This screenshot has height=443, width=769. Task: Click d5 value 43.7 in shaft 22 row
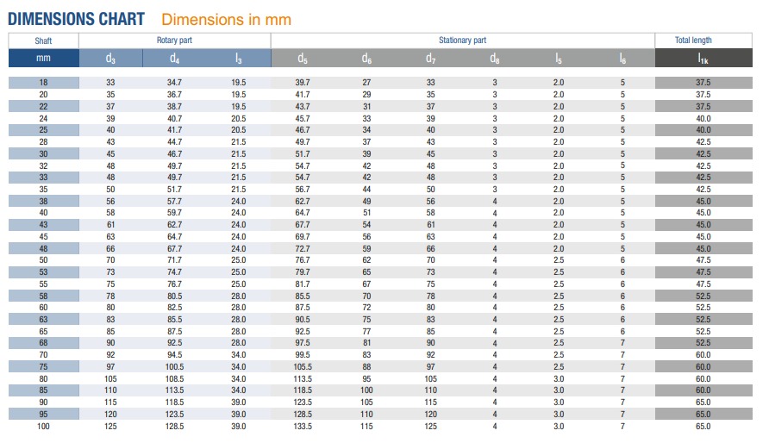click(x=303, y=106)
